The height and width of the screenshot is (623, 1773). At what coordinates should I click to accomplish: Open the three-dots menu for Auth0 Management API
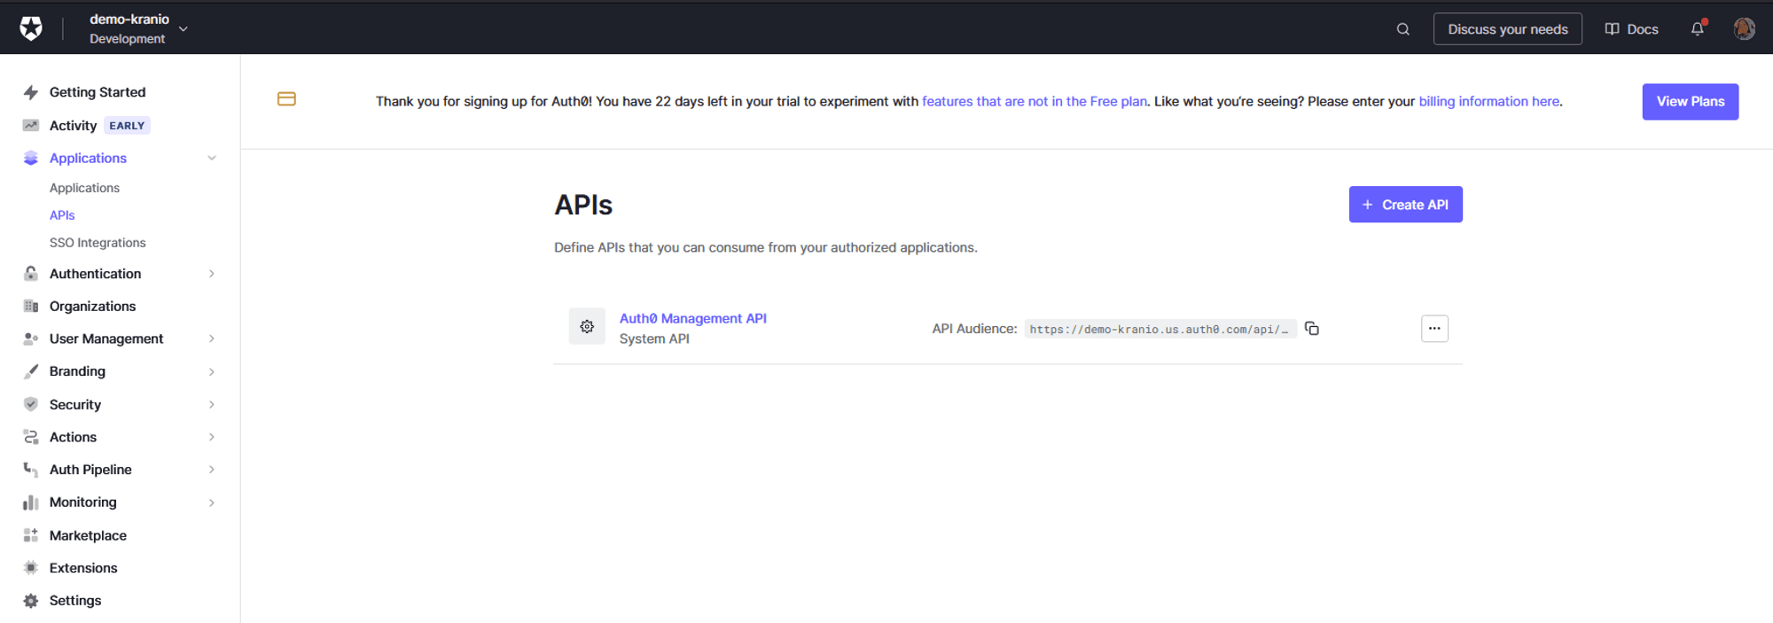[x=1433, y=329]
